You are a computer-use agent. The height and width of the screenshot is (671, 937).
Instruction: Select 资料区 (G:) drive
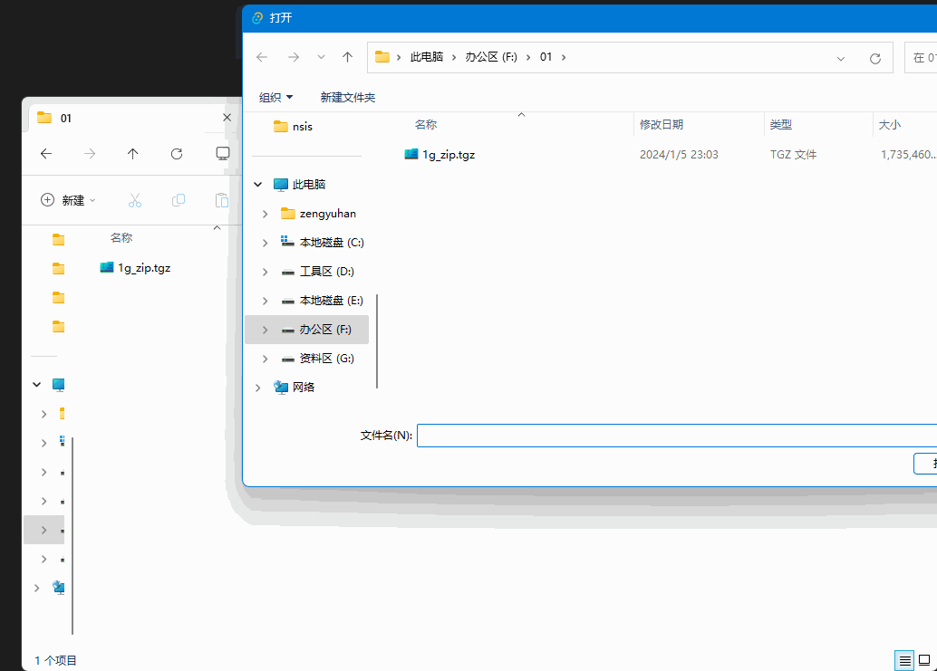tap(317, 359)
